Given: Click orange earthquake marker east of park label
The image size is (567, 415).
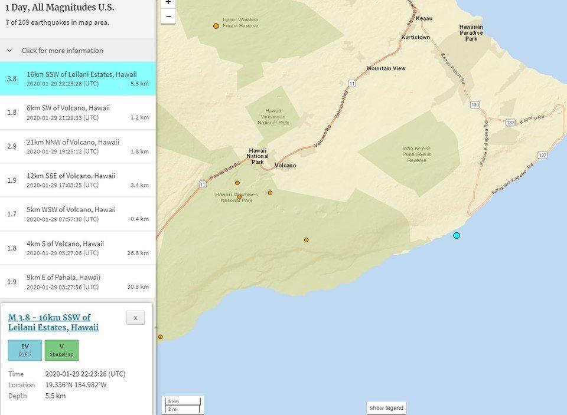Looking at the screenshot, I should 270,193.
